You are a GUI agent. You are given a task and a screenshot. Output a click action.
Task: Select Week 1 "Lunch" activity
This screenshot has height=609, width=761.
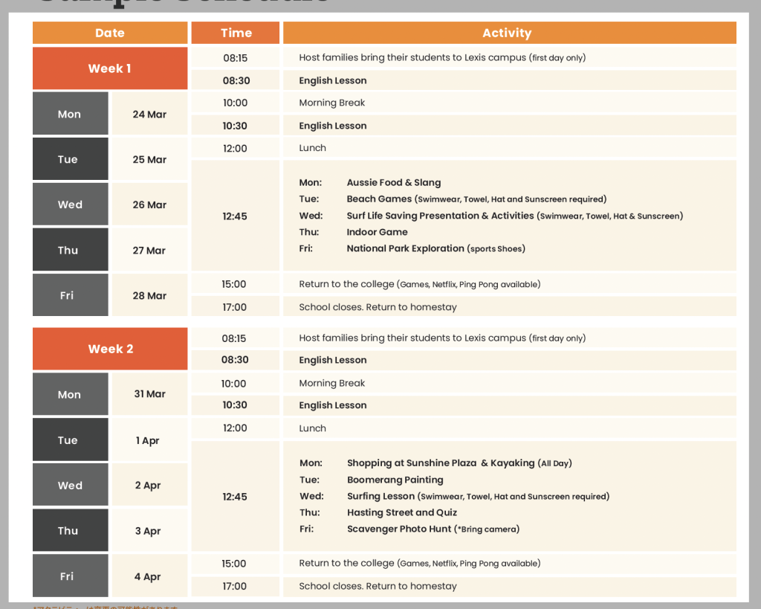[313, 148]
